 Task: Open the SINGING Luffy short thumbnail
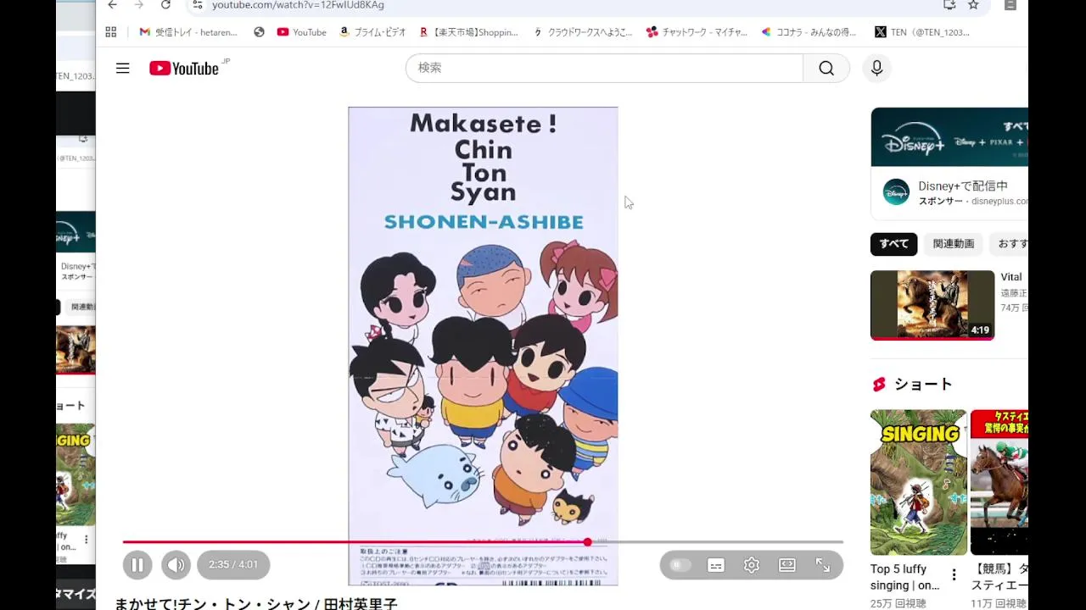pos(918,482)
